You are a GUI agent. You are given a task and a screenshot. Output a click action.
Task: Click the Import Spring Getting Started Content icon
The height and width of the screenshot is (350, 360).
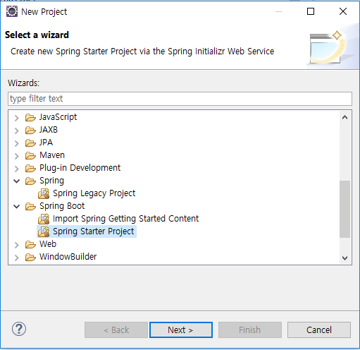[x=44, y=219]
